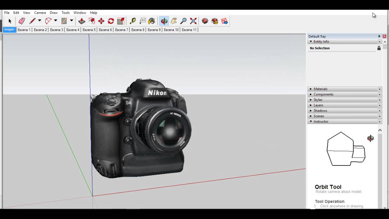Click the Nikon camera model in viewport
Screen dimensions: 389x219
(x=140, y=128)
